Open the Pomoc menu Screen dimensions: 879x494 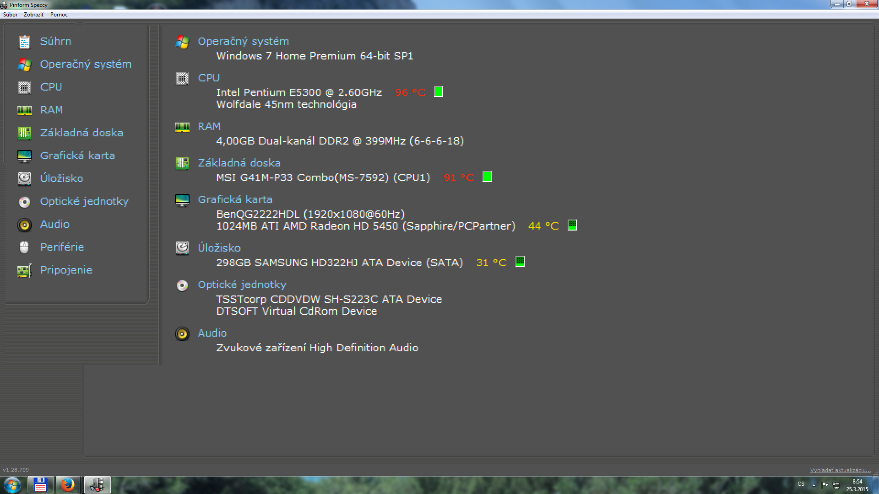[x=59, y=15]
